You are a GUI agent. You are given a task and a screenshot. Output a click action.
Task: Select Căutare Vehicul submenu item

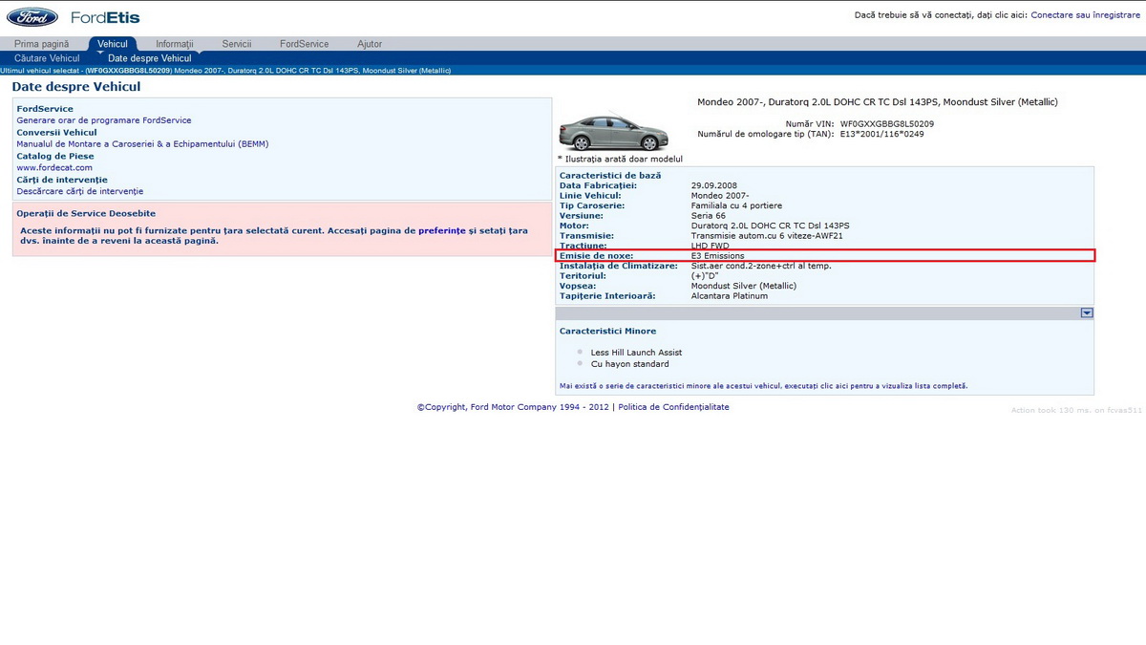pyautogui.click(x=47, y=58)
